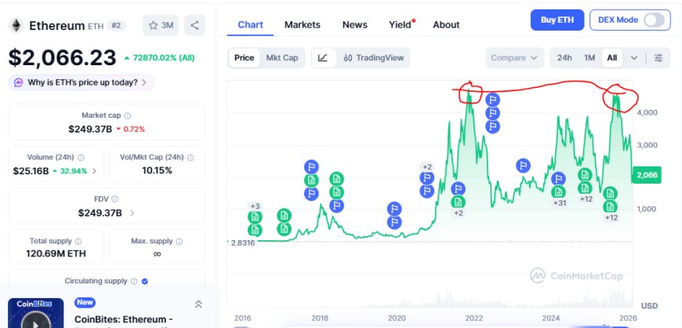Viewport: 682px width, 328px height.
Task: Click Market cap info icon
Action: [128, 116]
